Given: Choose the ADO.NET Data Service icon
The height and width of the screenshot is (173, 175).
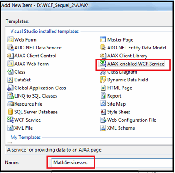Looking at the screenshot, I should (x=10, y=48).
